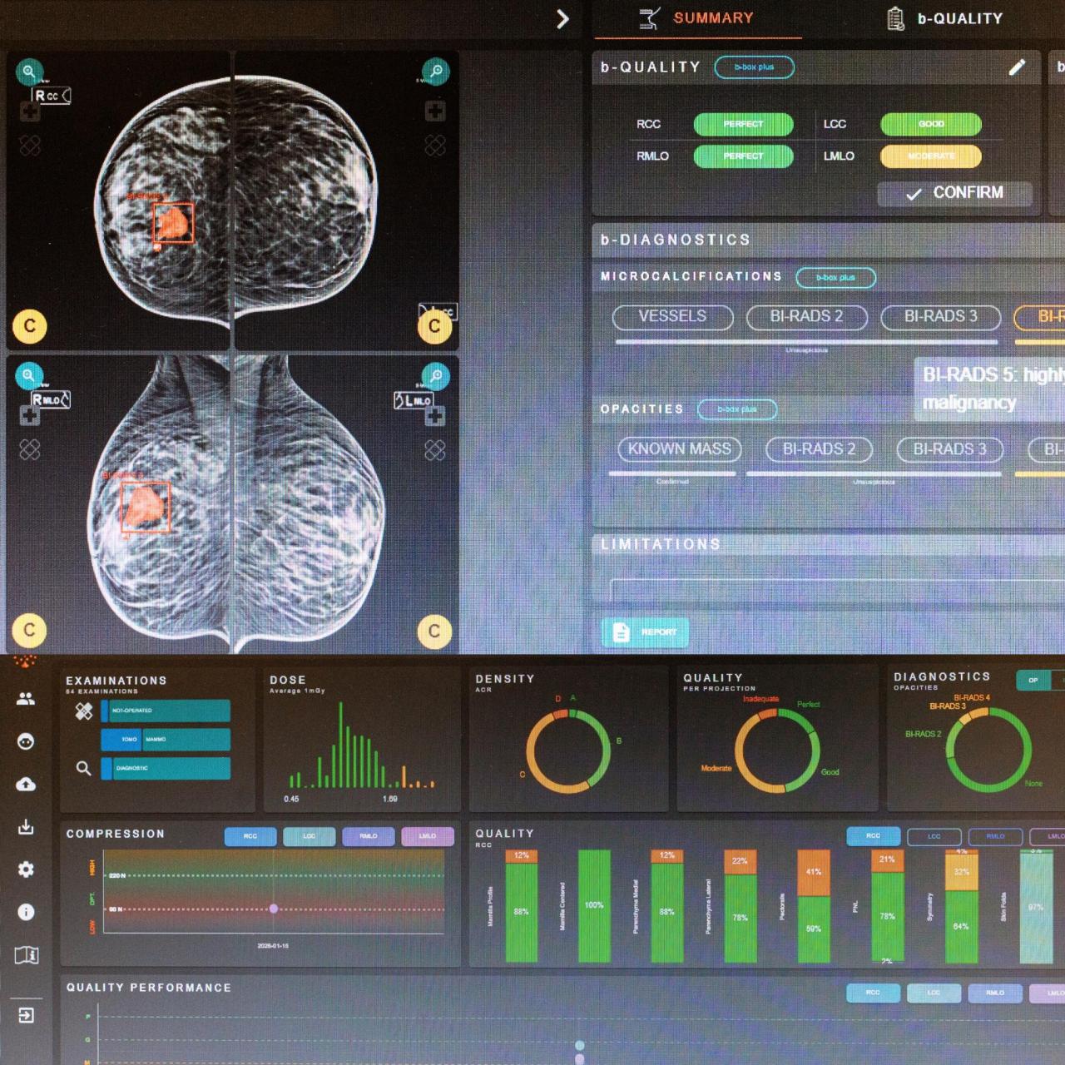Select KNOWN MASS under Opacities
Viewport: 1065px width, 1065px height.
tap(679, 449)
